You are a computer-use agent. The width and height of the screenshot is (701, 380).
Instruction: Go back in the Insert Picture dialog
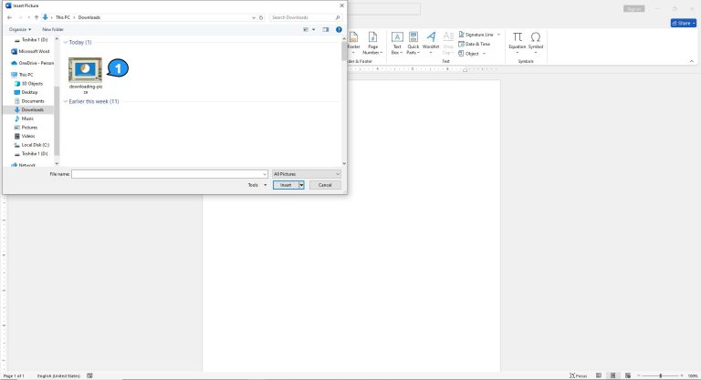pos(10,17)
